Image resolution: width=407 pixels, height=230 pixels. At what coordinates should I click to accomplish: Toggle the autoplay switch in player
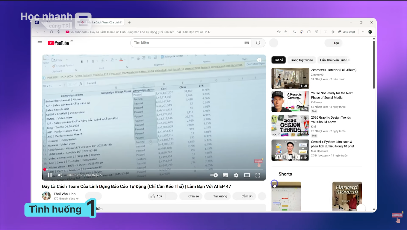click(214, 175)
